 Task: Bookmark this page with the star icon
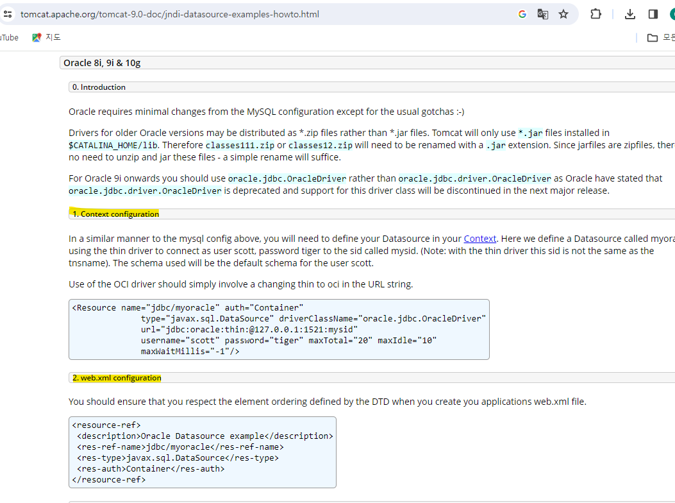click(x=563, y=14)
